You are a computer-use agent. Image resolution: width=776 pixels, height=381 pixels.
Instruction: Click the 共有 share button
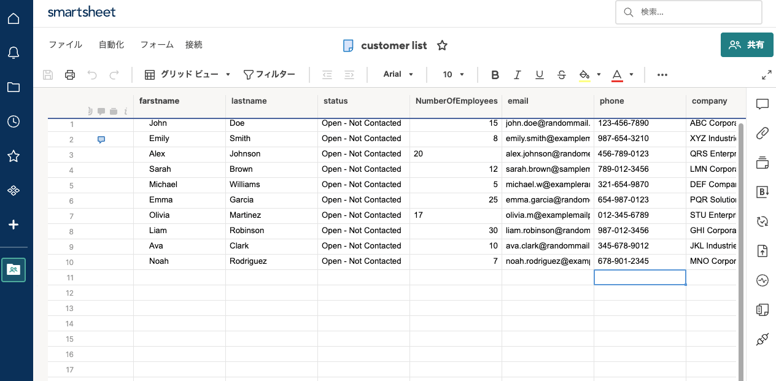[x=747, y=45]
